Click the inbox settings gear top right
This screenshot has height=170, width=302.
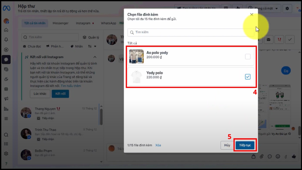(x=287, y=8)
